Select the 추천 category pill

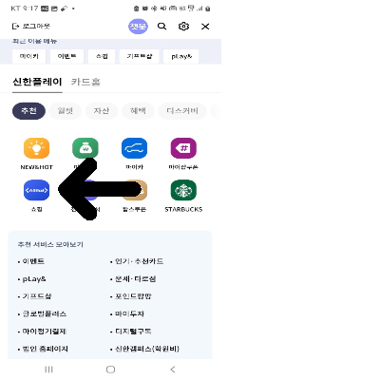pos(28,111)
